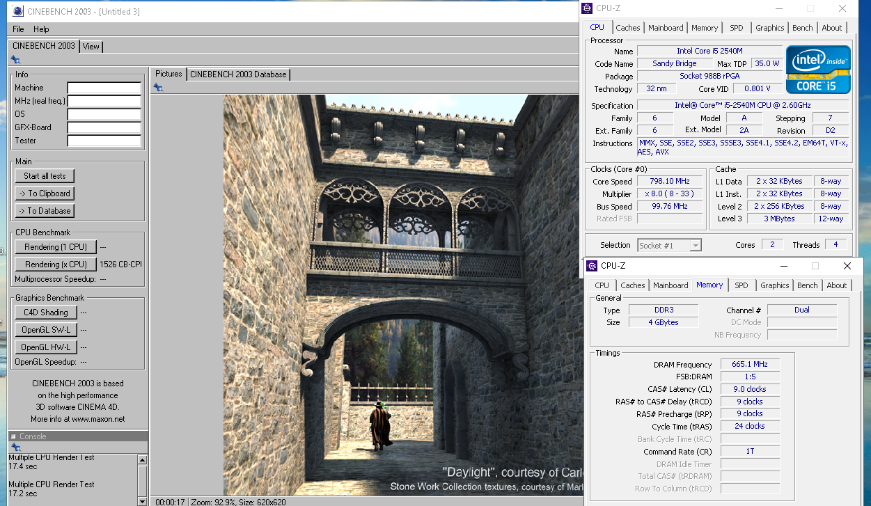Open Graphics tab in CPU-Z Memory window
The image size is (871, 506).
(x=775, y=285)
